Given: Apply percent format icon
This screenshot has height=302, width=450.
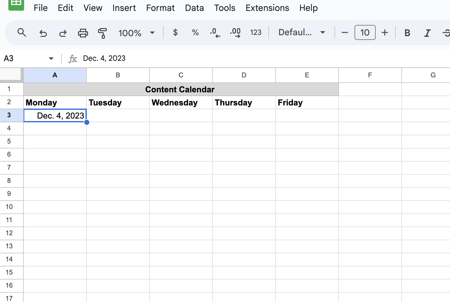Looking at the screenshot, I should pyautogui.click(x=195, y=32).
